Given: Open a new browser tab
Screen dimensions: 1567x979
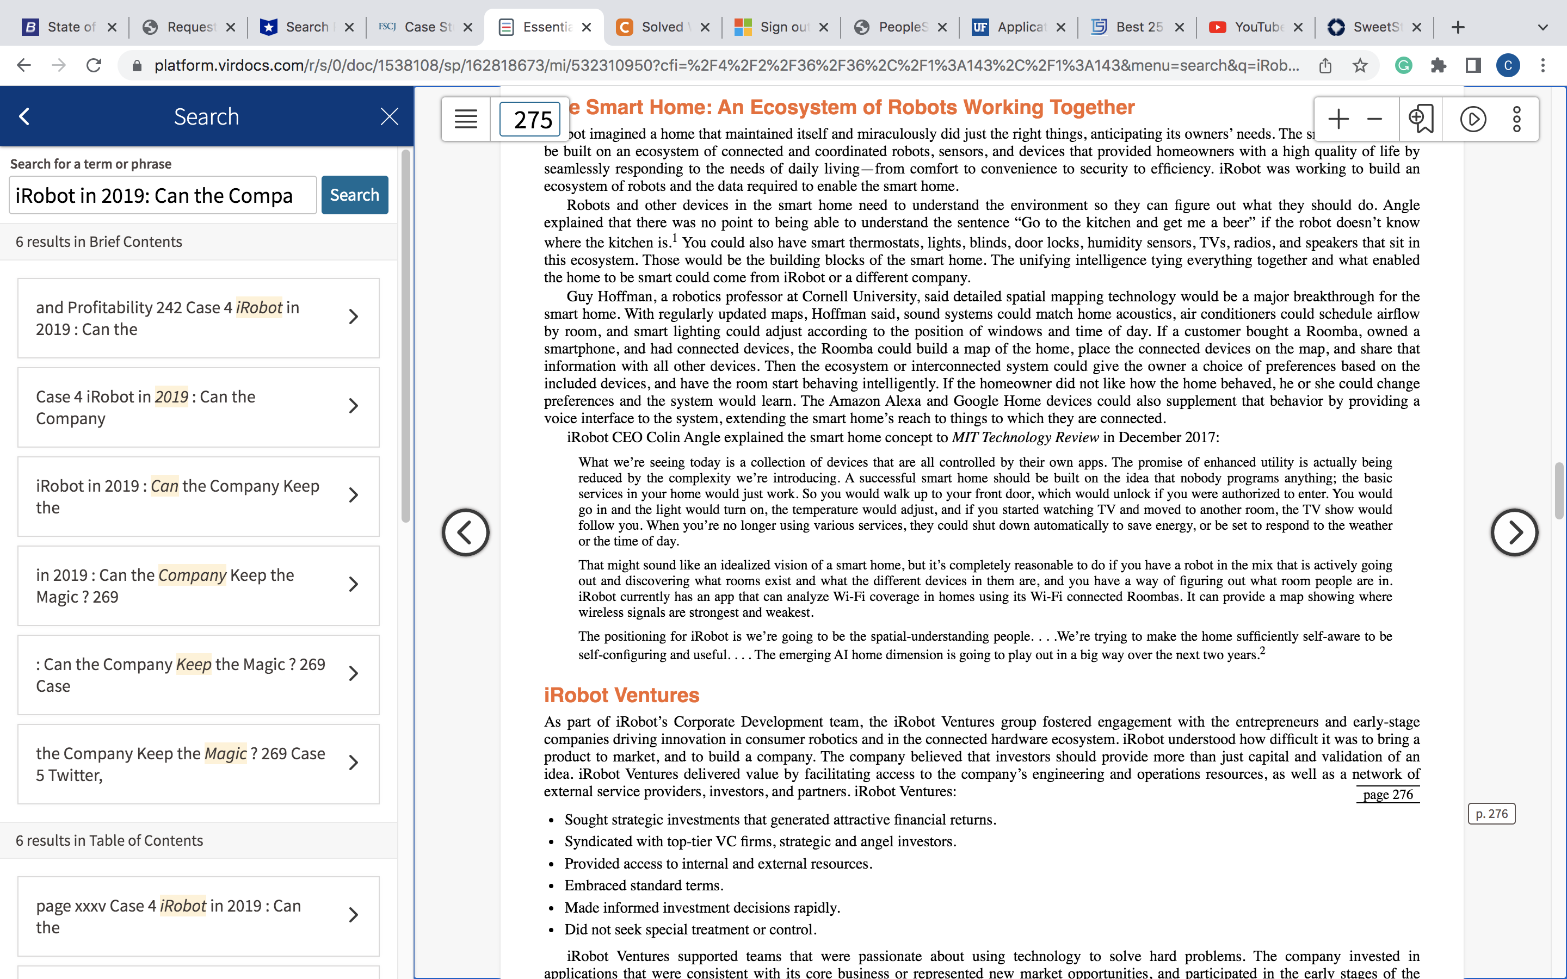Looking at the screenshot, I should coord(1458,27).
